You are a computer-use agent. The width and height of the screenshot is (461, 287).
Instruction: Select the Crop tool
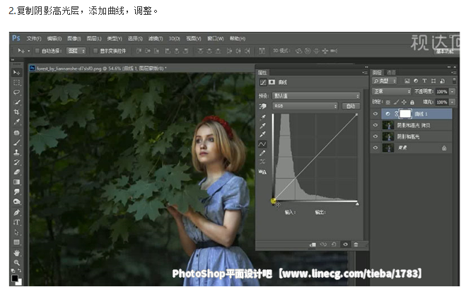click(x=16, y=112)
